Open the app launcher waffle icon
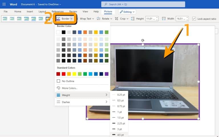The image size is (219, 137). [x=4, y=4]
